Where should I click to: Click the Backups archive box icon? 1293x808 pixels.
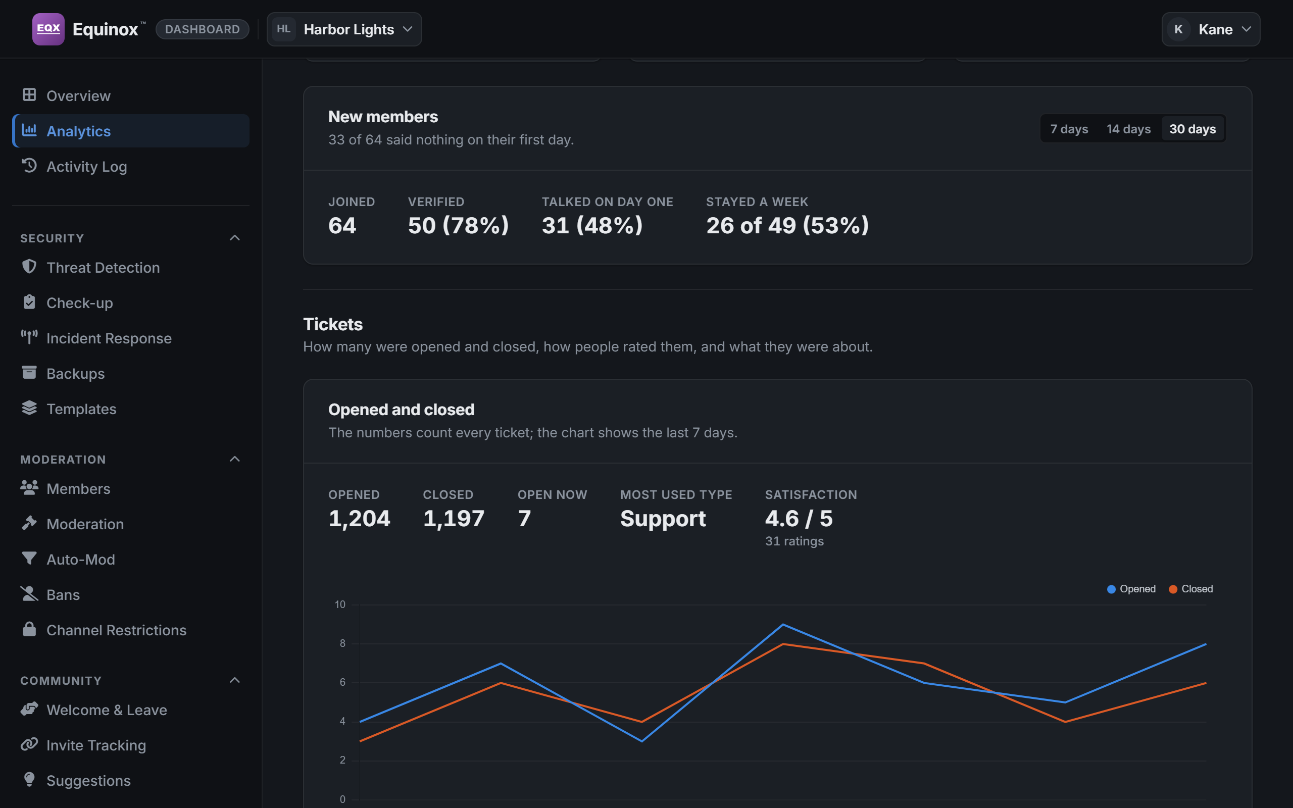click(29, 373)
